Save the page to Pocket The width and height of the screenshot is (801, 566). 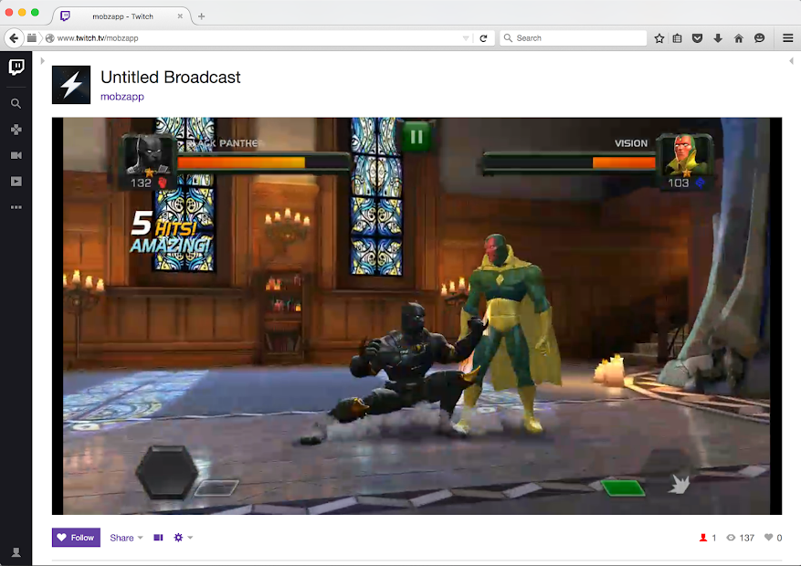tap(697, 37)
